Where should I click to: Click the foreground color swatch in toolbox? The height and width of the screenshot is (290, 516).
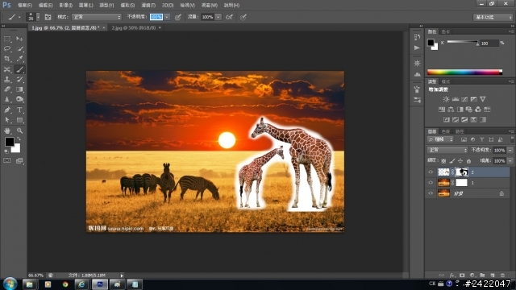tap(9, 142)
